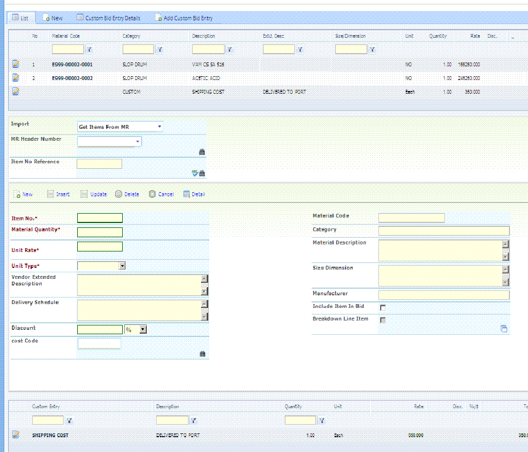
Task: Click the Insert toolbar button
Action: coord(58,194)
